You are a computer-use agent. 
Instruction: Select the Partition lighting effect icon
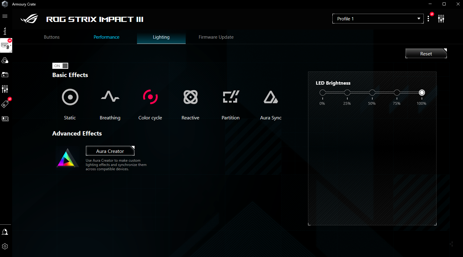231,97
